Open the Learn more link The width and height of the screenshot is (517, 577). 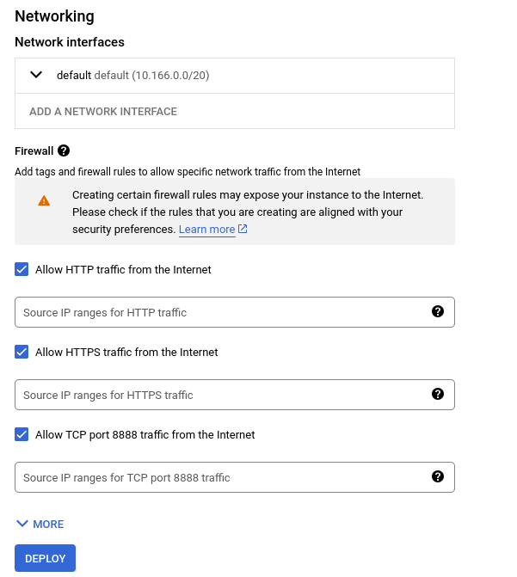[207, 230]
